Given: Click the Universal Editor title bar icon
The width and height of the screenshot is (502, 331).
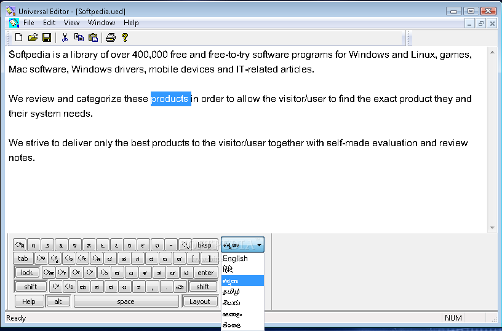Looking at the screenshot, I should [x=10, y=11].
